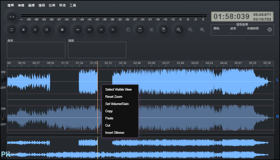Click the 頻率 frequency display box
The image size is (280, 160).
click(x=36, y=50)
